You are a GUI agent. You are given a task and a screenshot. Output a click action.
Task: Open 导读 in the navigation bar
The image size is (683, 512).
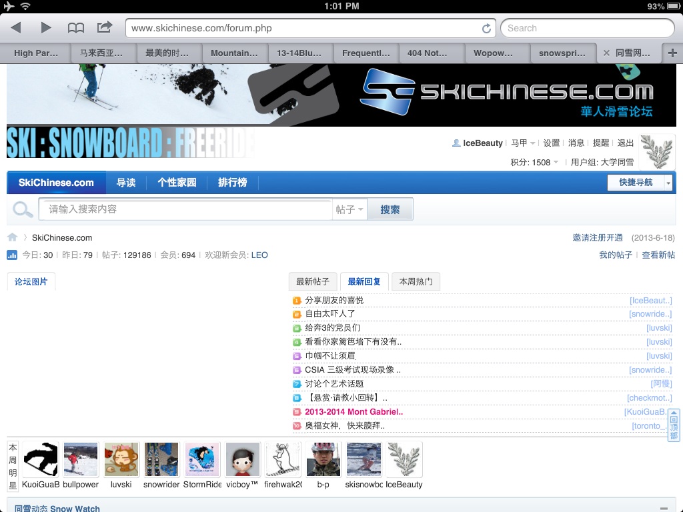tap(126, 183)
